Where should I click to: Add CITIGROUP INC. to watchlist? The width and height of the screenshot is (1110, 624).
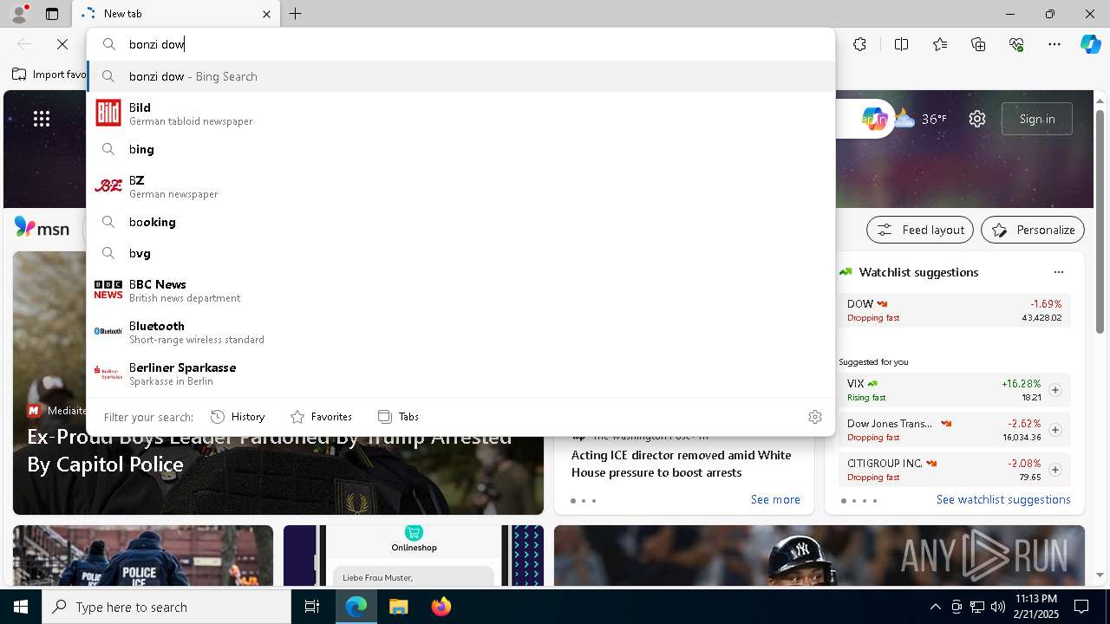(x=1054, y=470)
